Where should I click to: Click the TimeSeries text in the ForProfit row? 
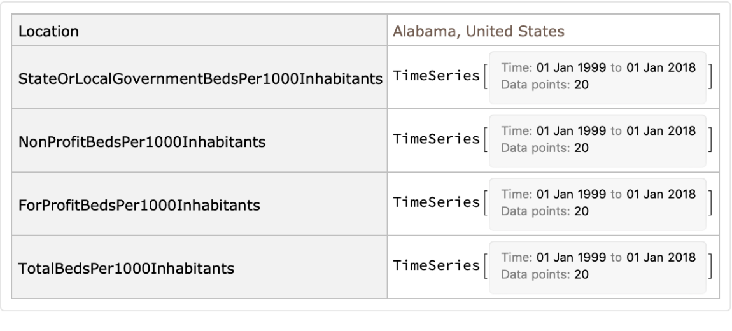(437, 204)
